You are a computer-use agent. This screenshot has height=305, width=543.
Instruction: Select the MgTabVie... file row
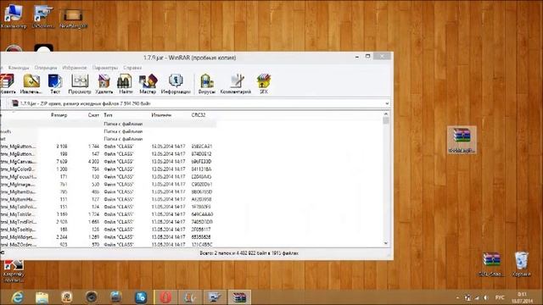click(x=108, y=214)
